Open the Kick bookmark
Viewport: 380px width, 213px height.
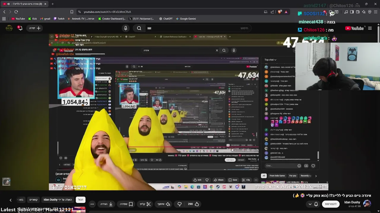pyautogui.click(x=33, y=19)
